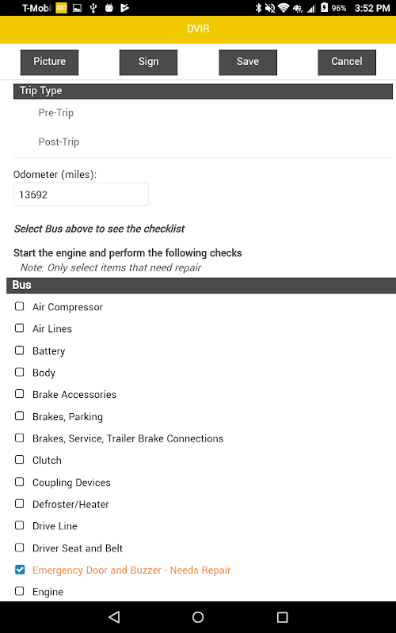
Task: Tap the Cancel button
Action: pyautogui.click(x=347, y=63)
